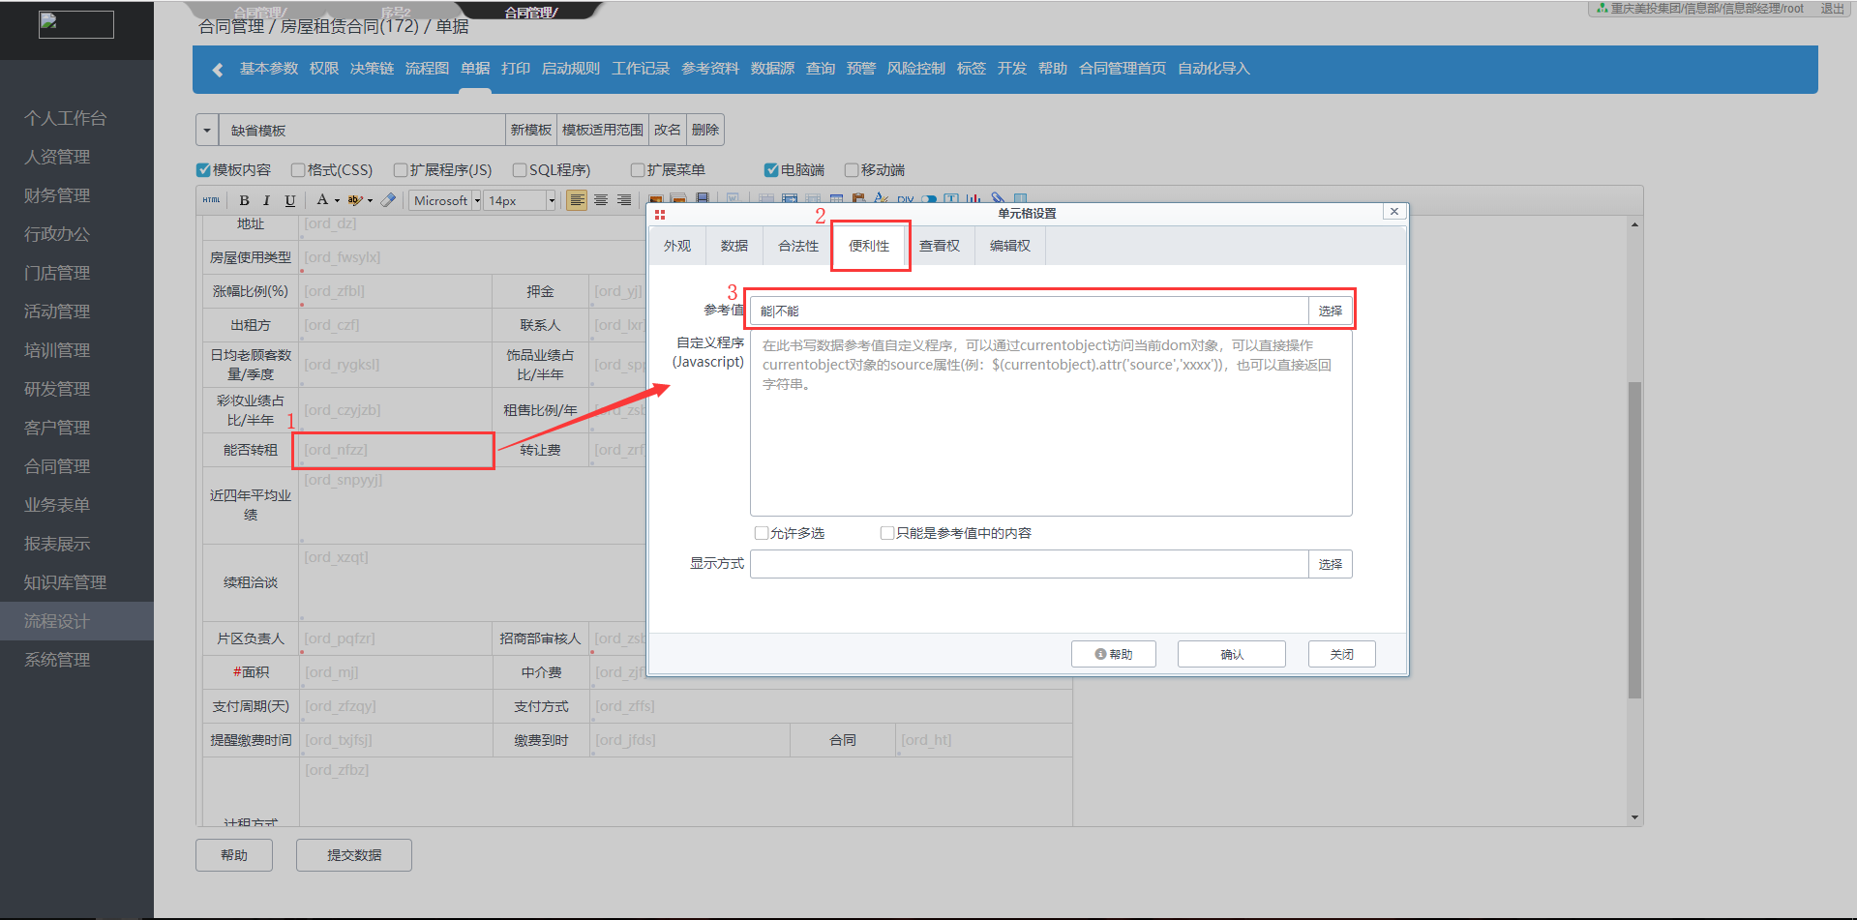Click the 提交数据 button
Image resolution: width=1857 pixels, height=920 pixels.
(354, 855)
